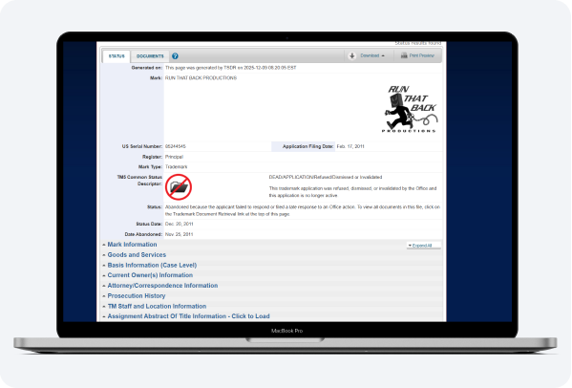The width and height of the screenshot is (572, 388).
Task: Click the arrow beside Mark Information heading
Action: [x=104, y=245]
